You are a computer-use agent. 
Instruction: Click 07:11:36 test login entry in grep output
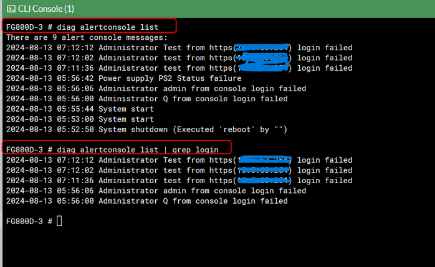179,181
